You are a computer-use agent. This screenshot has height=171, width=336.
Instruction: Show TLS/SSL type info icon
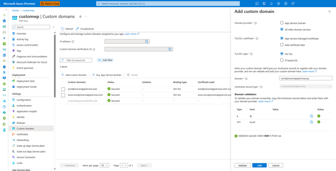[x=251, y=54]
